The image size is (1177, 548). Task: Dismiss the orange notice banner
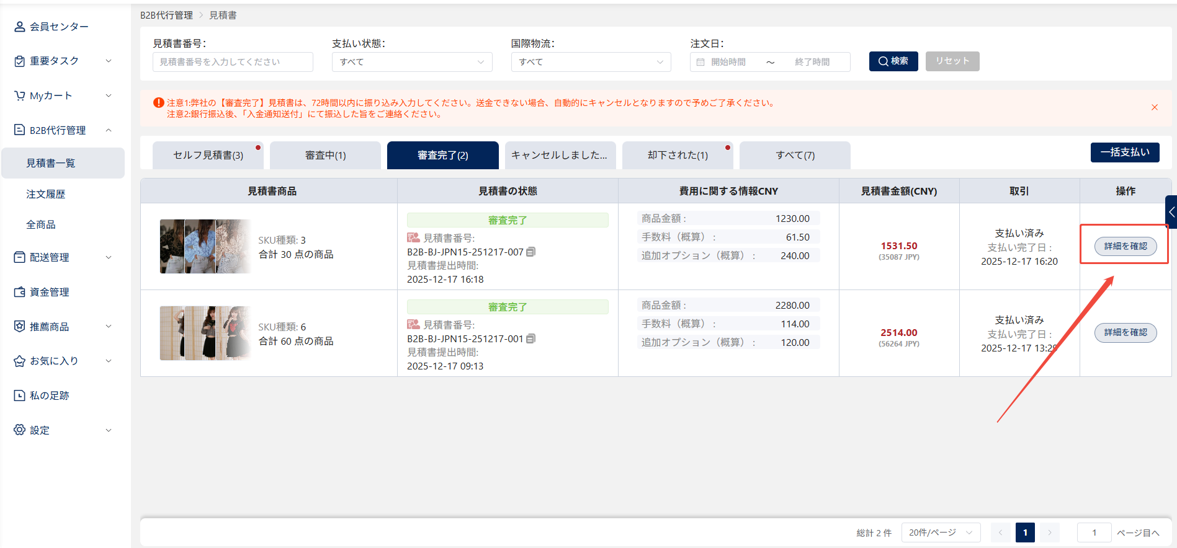point(1155,107)
